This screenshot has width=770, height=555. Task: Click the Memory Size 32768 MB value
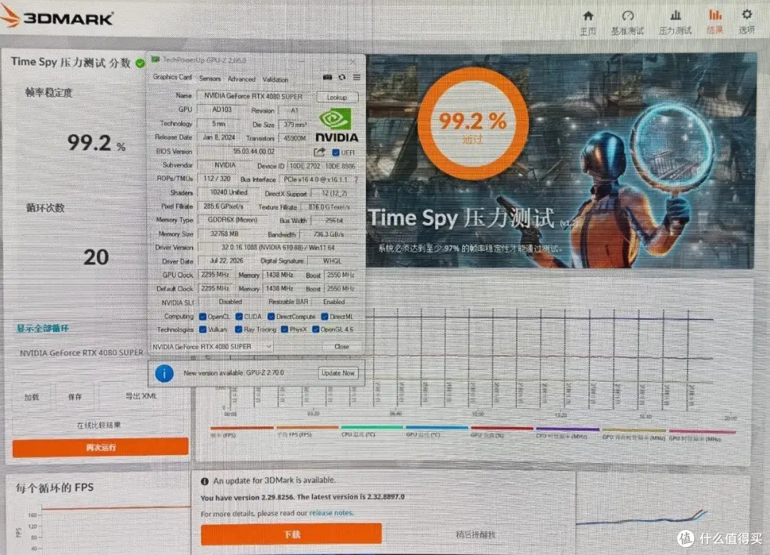pos(225,234)
